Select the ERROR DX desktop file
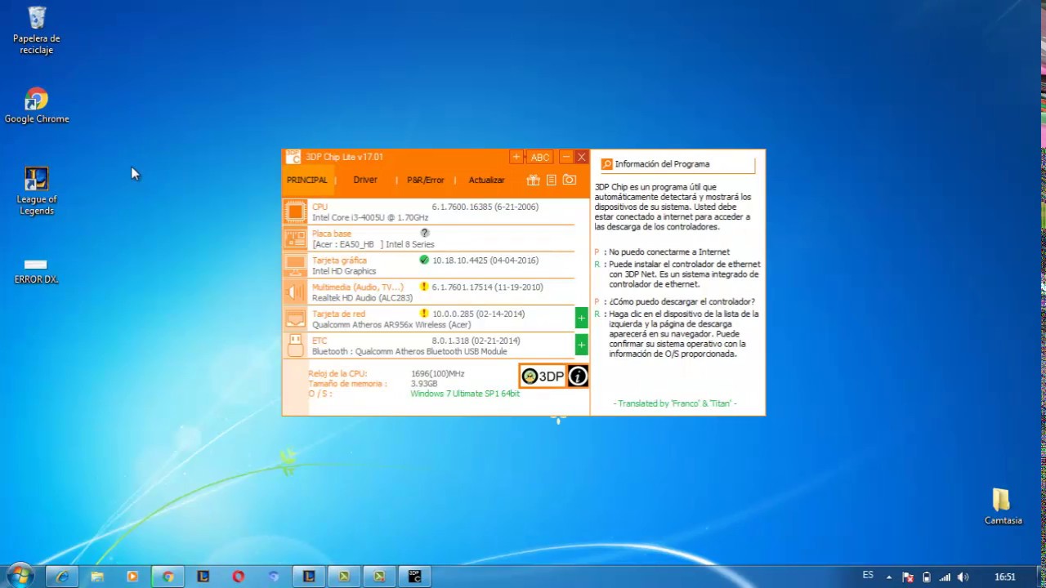Image resolution: width=1046 pixels, height=588 pixels. [36, 271]
